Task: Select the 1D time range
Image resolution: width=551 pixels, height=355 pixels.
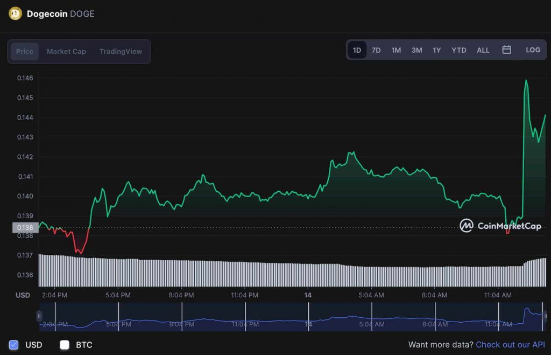Action: pos(357,50)
